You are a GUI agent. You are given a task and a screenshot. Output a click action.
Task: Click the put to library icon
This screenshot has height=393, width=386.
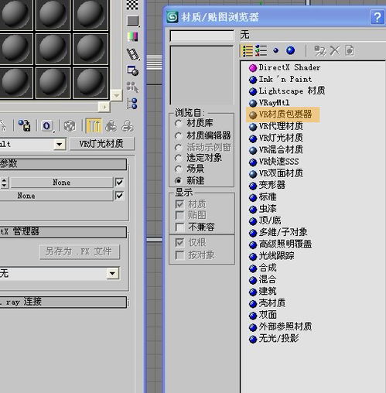pos(25,126)
